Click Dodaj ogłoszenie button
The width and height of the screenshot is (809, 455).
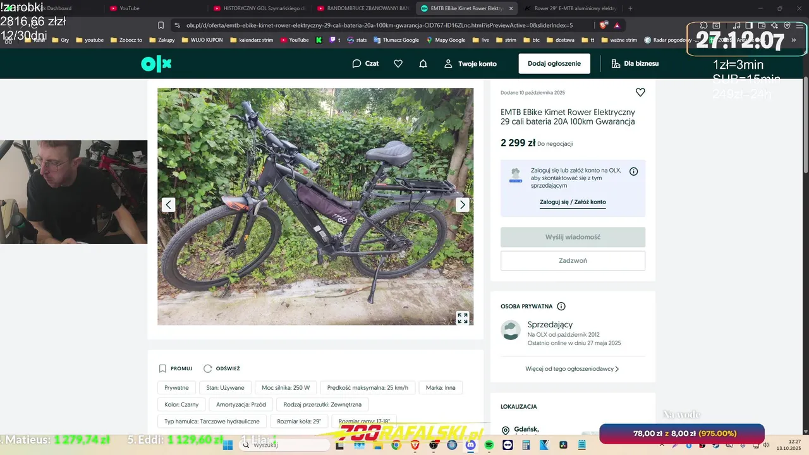click(x=554, y=64)
